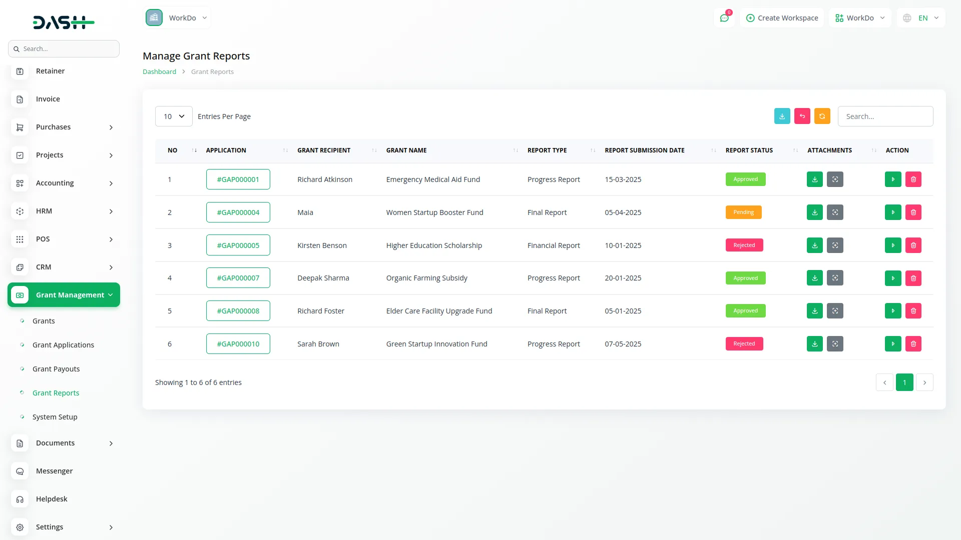961x540 pixels.
Task: Open the Entries Per Page dropdown
Action: coord(173,116)
